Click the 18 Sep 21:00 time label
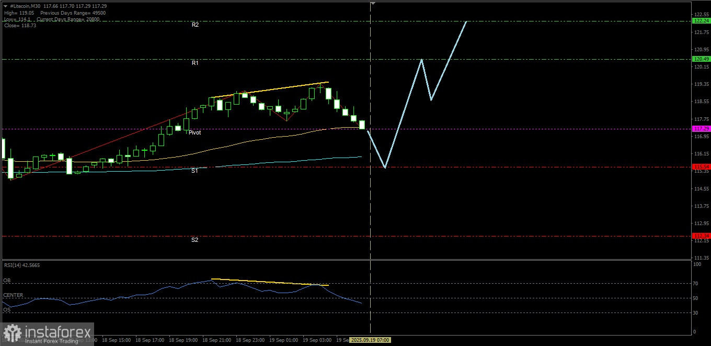The height and width of the screenshot is (346, 711). pyautogui.click(x=215, y=340)
